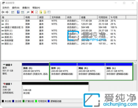Sort by the 类型 column header
This screenshot has height=108, width=138.
(x=44, y=17)
